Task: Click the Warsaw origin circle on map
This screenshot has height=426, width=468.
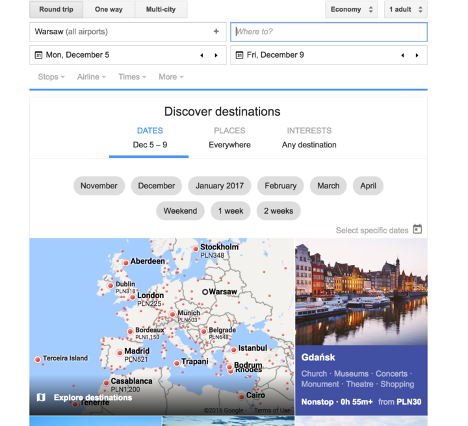Action: pos(205,292)
